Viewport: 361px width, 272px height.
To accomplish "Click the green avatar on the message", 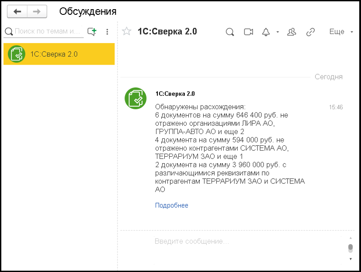I will pos(135,98).
